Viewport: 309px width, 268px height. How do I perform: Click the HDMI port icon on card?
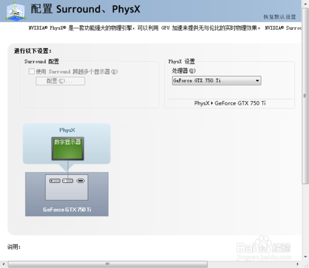click(x=80, y=181)
